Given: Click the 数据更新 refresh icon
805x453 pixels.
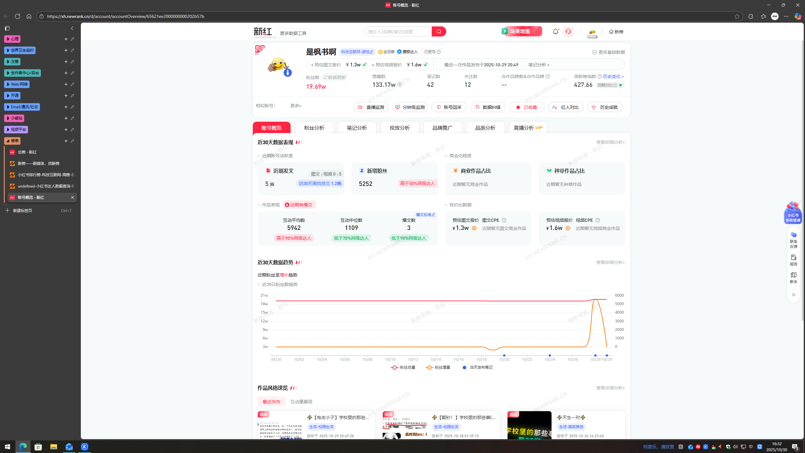Looking at the screenshot, I should pos(326,77).
